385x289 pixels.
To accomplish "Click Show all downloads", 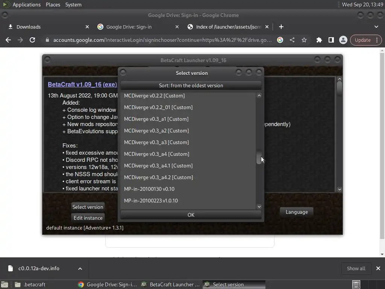I will coord(356,268).
